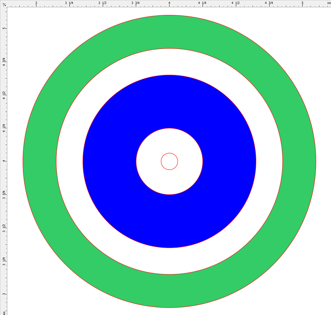Image resolution: width=331 pixels, height=315 pixels.
Task: Click the '3 3/4' mark on the vertical ruler
Action: pos(4,194)
